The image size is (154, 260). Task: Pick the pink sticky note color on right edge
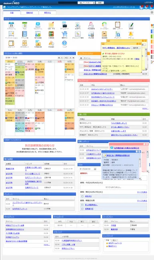[x=152, y=46]
